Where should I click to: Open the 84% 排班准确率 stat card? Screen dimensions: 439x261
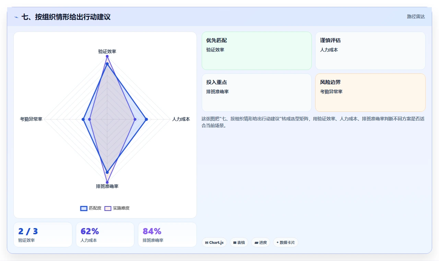[x=167, y=235]
